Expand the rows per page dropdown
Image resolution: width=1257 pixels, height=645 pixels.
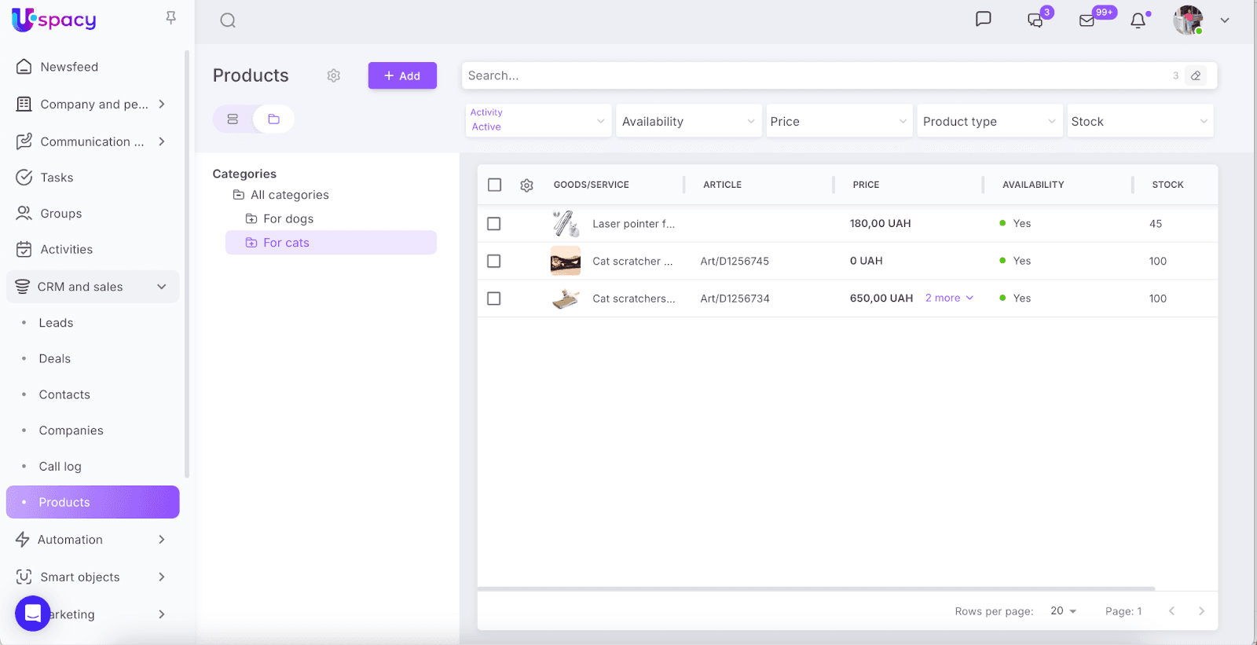[x=1064, y=611]
